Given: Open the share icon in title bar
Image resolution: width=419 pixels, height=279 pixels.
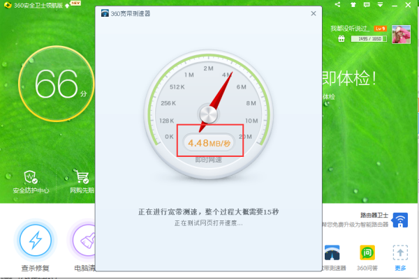Looking at the screenshot, I should 337,5.
